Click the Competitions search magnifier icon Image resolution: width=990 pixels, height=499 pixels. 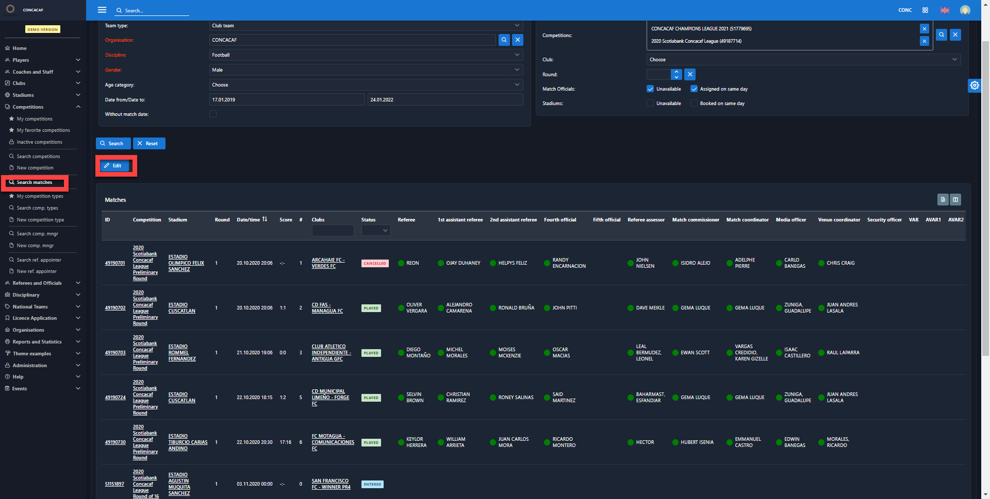pos(942,35)
